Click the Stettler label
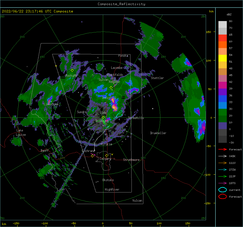The width and height of the screenshot is (243, 227). 157,78
